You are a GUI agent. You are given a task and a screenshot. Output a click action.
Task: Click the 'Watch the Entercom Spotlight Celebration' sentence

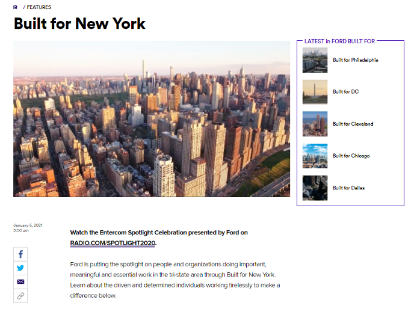pos(159,238)
